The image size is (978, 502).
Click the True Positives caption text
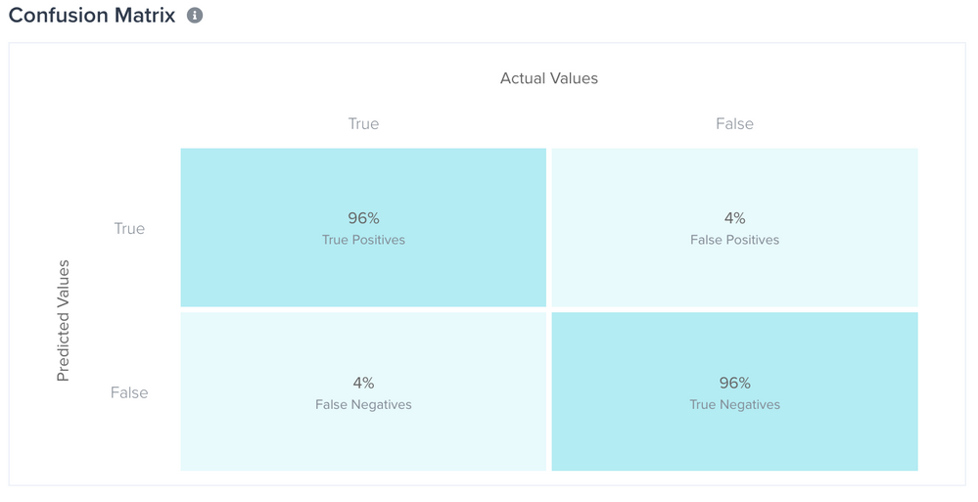(x=363, y=240)
